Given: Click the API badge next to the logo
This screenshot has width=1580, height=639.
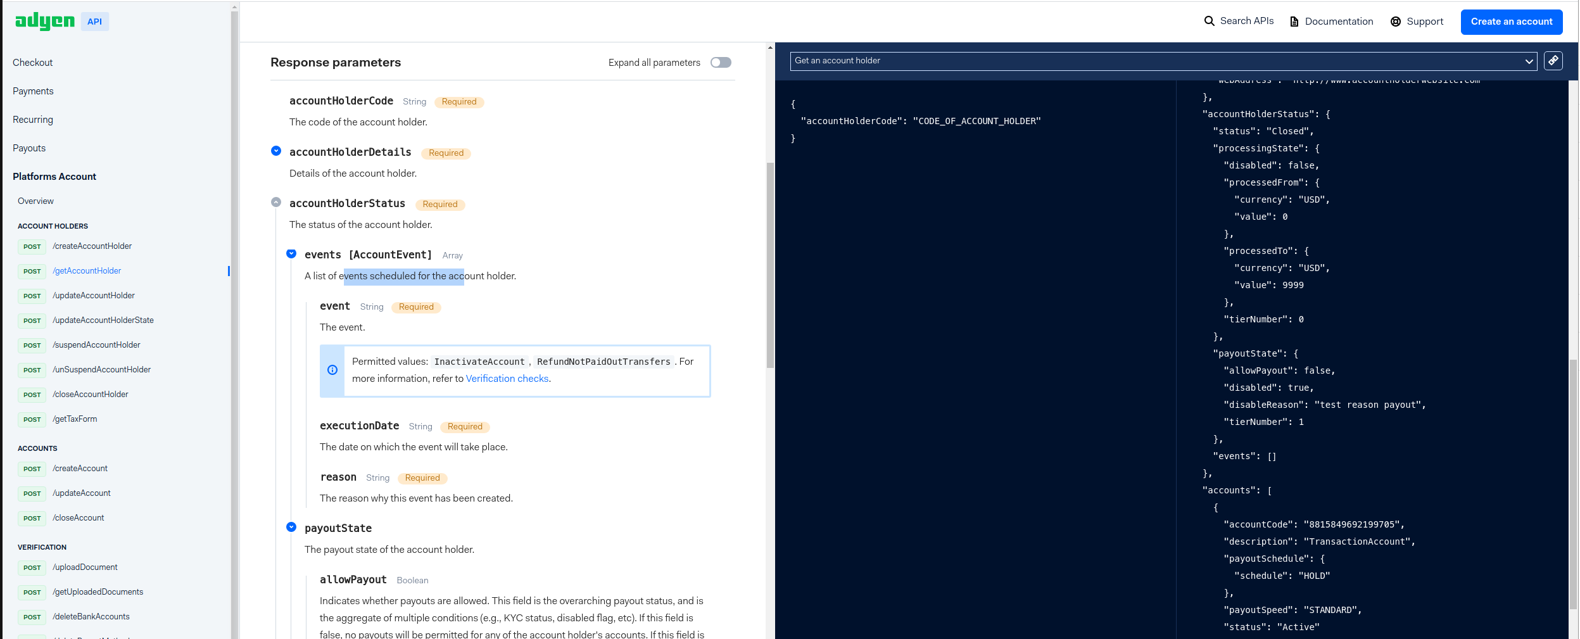Looking at the screenshot, I should coord(94,21).
